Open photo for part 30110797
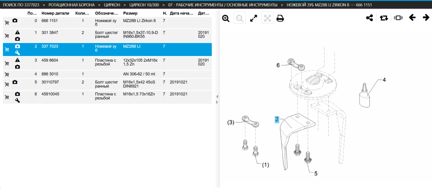The image size is (432, 189). pyautogui.click(x=15, y=82)
